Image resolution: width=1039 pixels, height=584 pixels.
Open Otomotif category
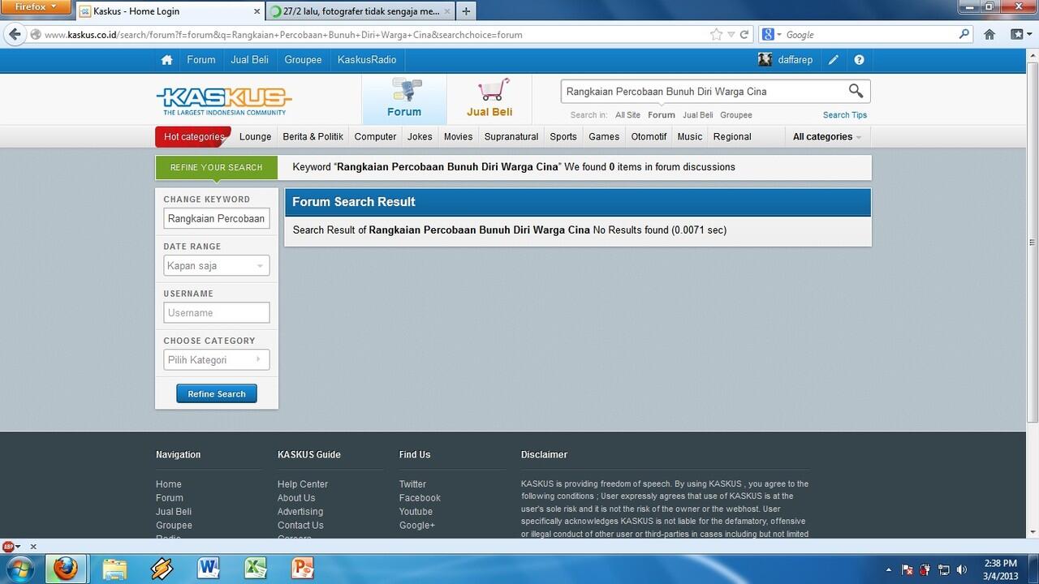tap(649, 137)
